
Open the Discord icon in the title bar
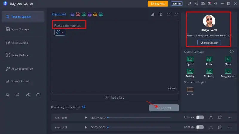[203, 4]
